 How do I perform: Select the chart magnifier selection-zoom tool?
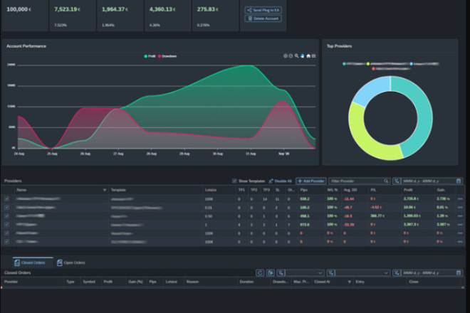296,56
